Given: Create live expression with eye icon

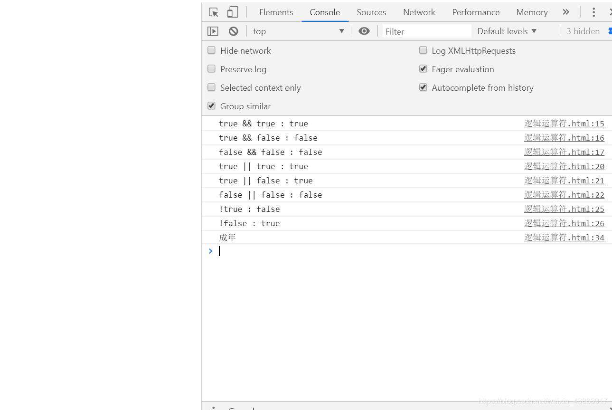Looking at the screenshot, I should pyautogui.click(x=364, y=31).
